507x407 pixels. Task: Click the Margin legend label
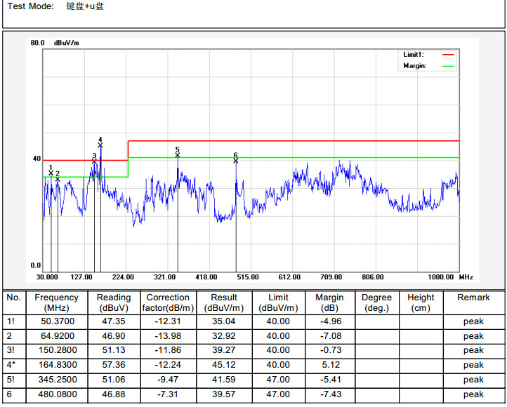tap(415, 66)
